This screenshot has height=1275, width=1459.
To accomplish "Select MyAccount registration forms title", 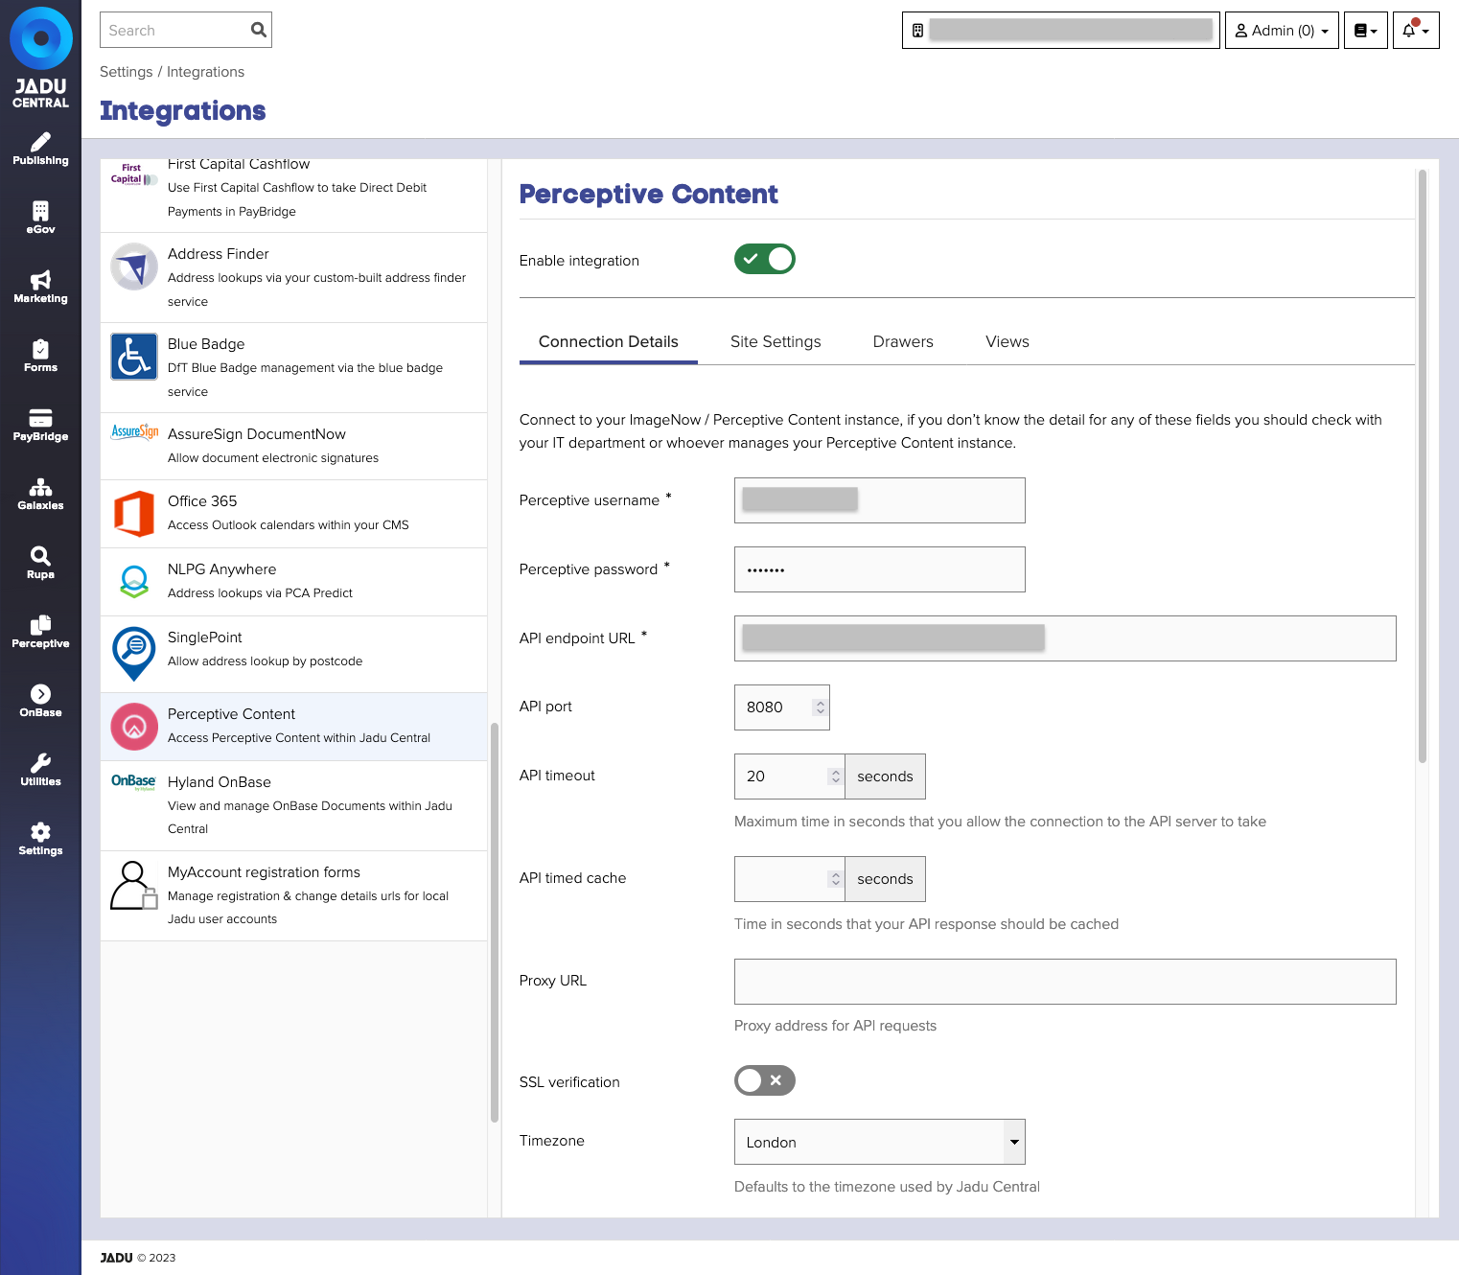I will click(x=264, y=872).
